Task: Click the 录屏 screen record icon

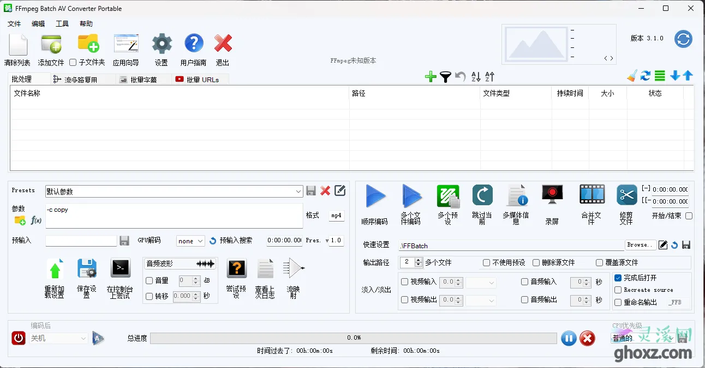Action: [552, 195]
